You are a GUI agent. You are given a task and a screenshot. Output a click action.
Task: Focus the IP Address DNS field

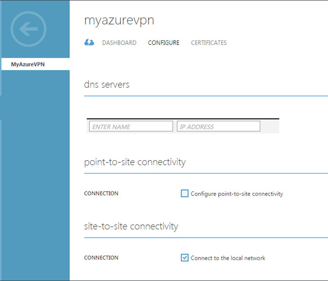click(218, 126)
